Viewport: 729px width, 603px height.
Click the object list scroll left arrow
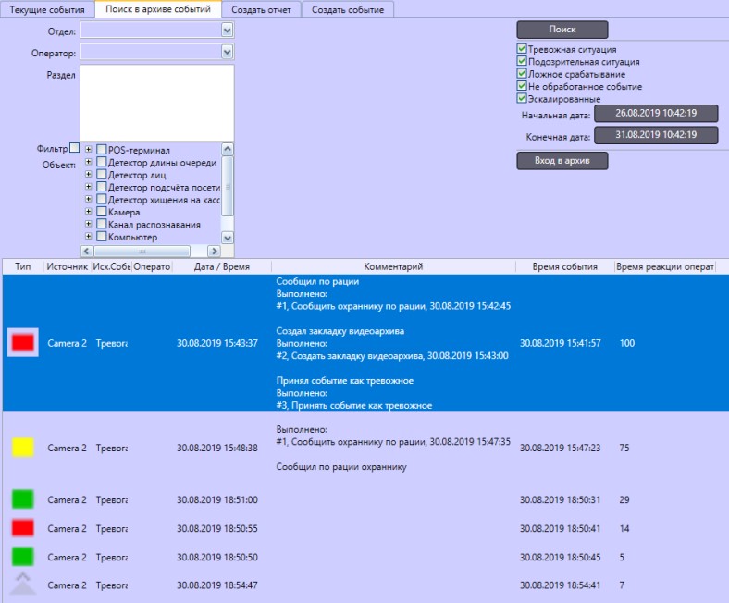pyautogui.click(x=86, y=251)
